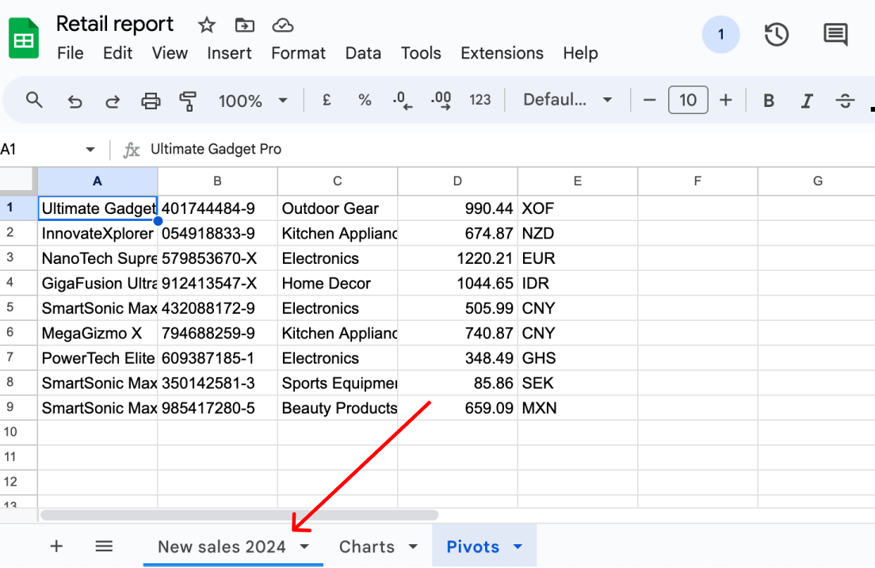Viewport: 875px width, 568px height.
Task: Open Pivots tab menu arrow
Action: (x=518, y=547)
